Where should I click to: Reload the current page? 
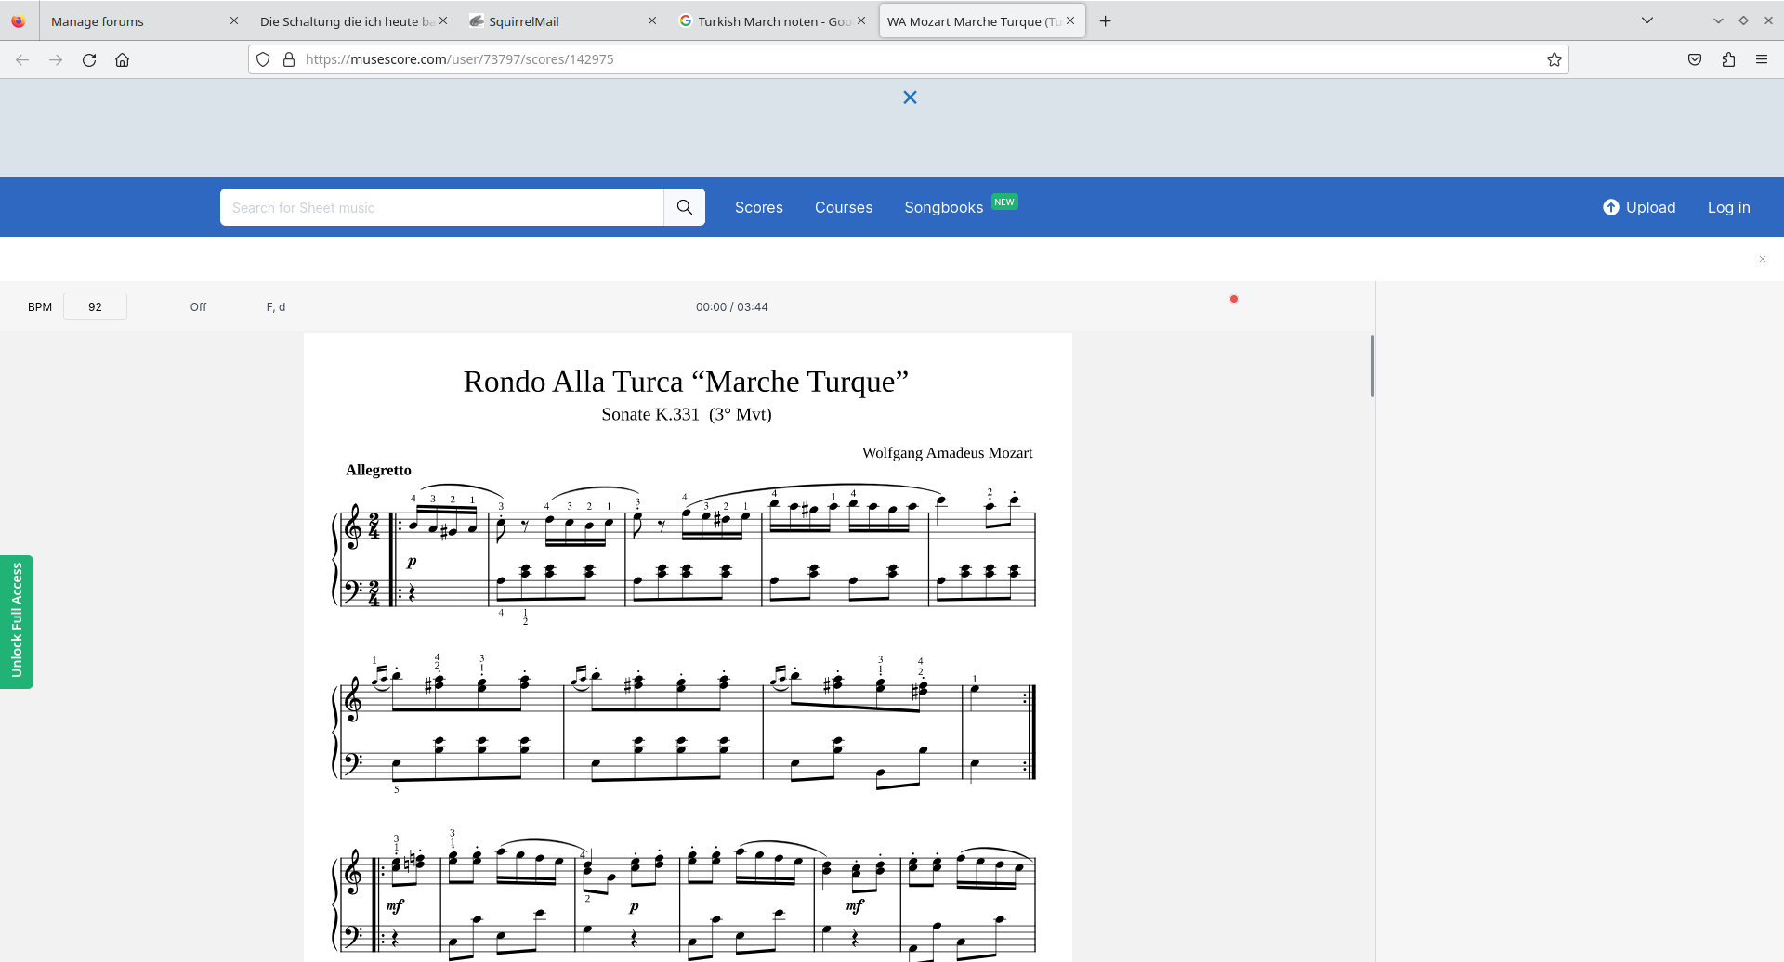(89, 59)
